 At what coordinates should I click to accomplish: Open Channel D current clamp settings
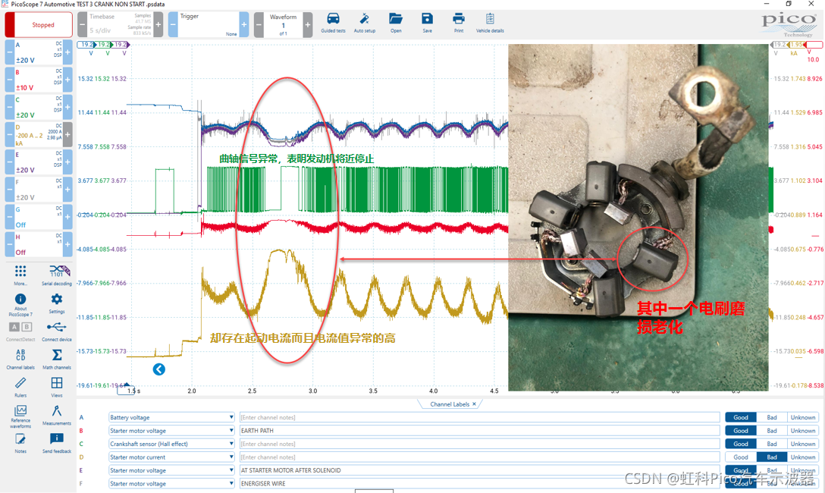tap(39, 135)
